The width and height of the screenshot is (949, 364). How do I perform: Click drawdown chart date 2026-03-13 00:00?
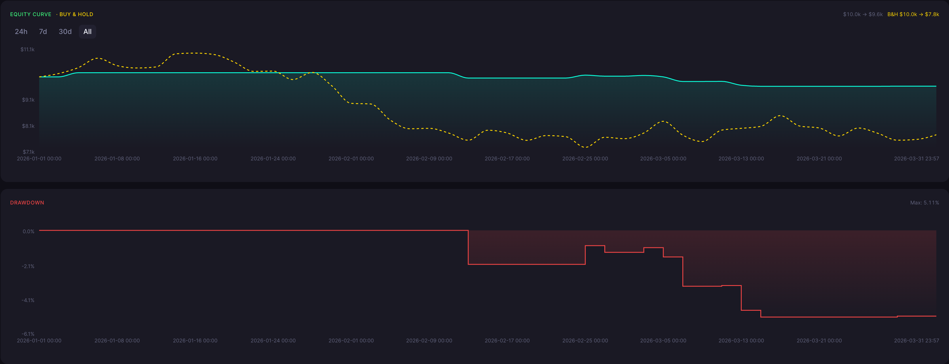coord(741,340)
